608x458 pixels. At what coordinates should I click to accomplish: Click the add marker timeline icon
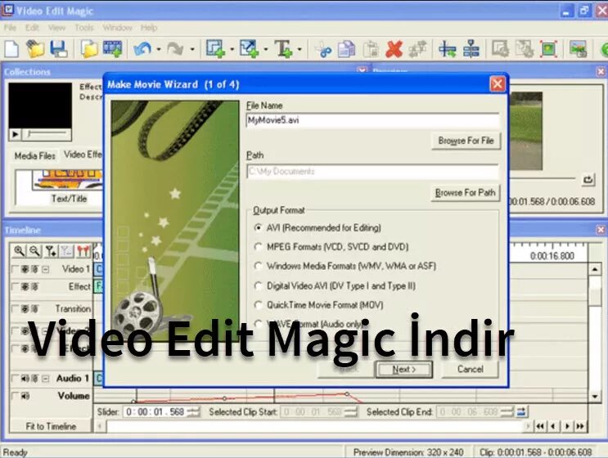click(x=51, y=251)
